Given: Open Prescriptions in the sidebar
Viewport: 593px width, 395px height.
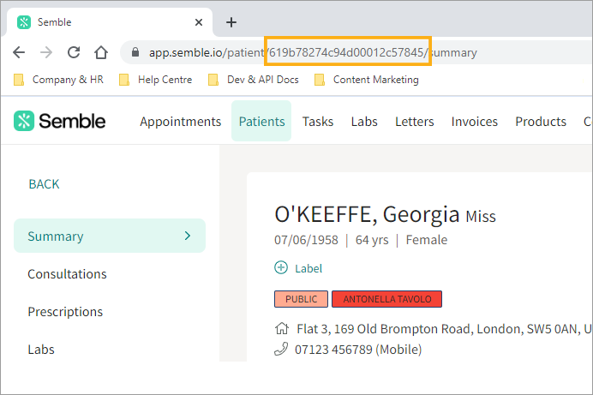Looking at the screenshot, I should (65, 312).
